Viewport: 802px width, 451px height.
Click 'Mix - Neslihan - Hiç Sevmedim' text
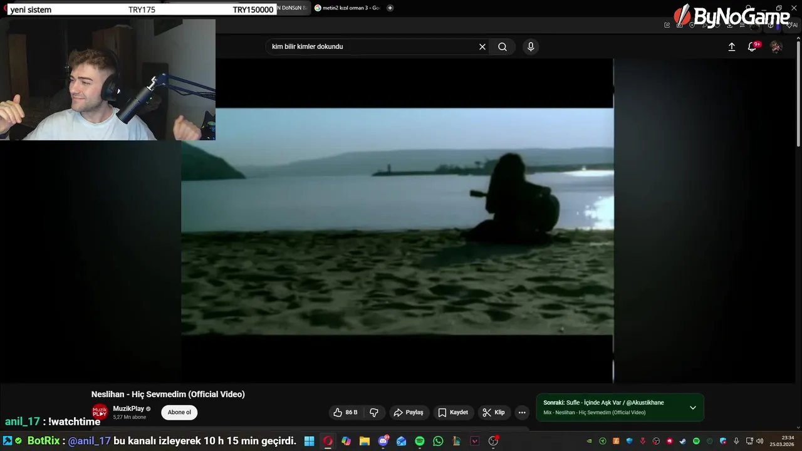click(594, 413)
